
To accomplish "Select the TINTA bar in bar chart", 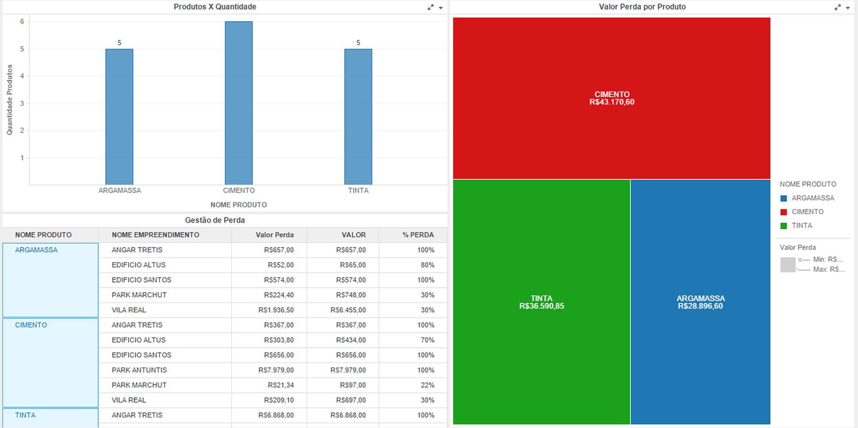I will (358, 117).
